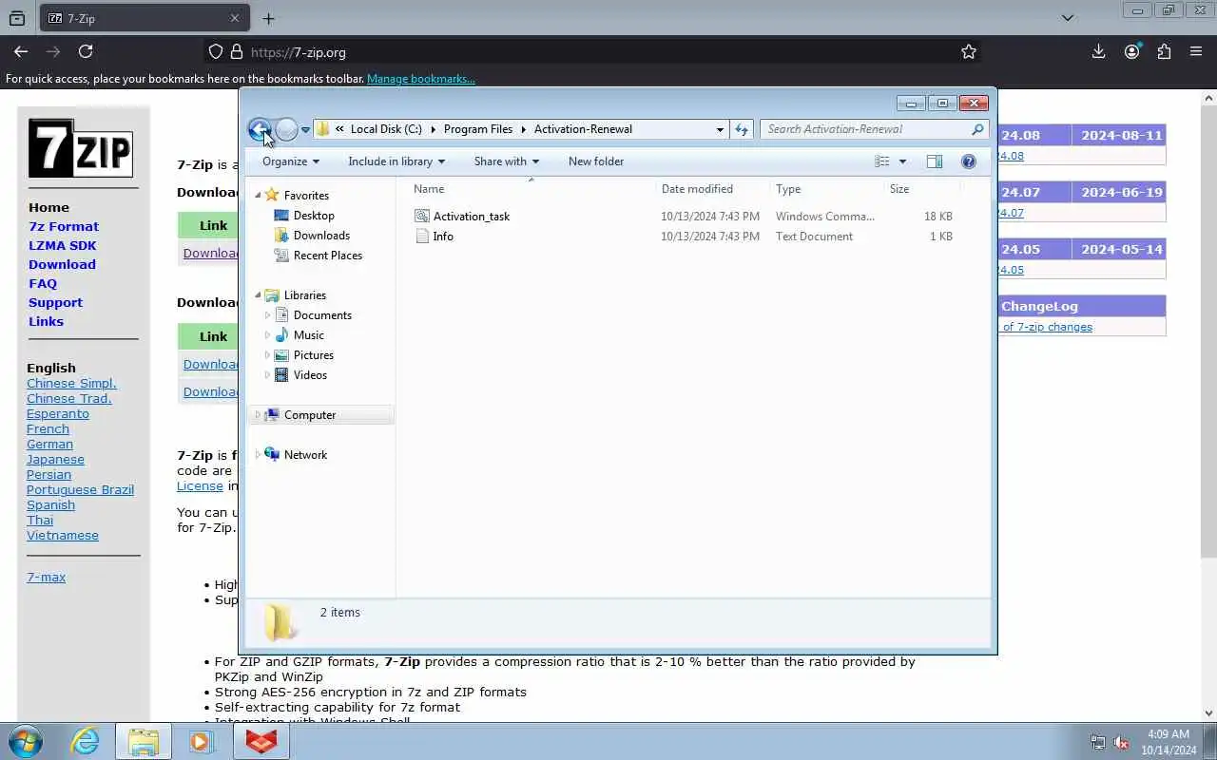1217x760 pixels.
Task: Select the Info text document
Action: coord(435,237)
